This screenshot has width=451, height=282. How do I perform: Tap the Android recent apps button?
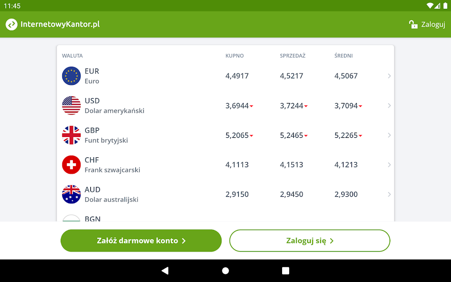(x=286, y=270)
